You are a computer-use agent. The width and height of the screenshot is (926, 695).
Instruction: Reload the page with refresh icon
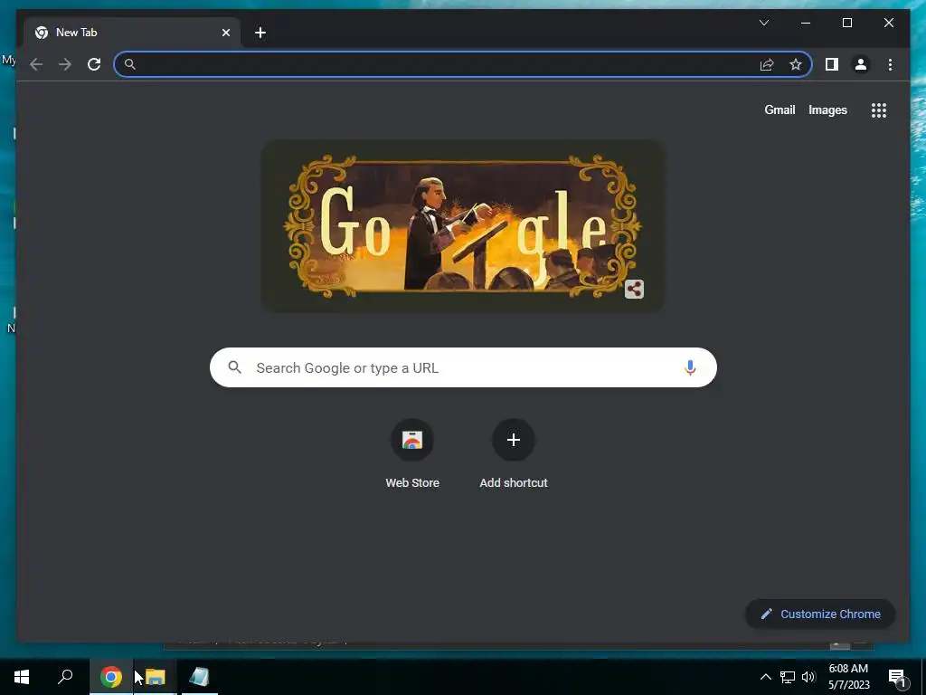pos(94,64)
